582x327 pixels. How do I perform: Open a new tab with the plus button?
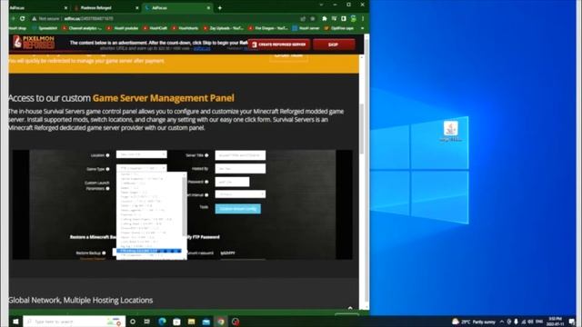(x=220, y=8)
